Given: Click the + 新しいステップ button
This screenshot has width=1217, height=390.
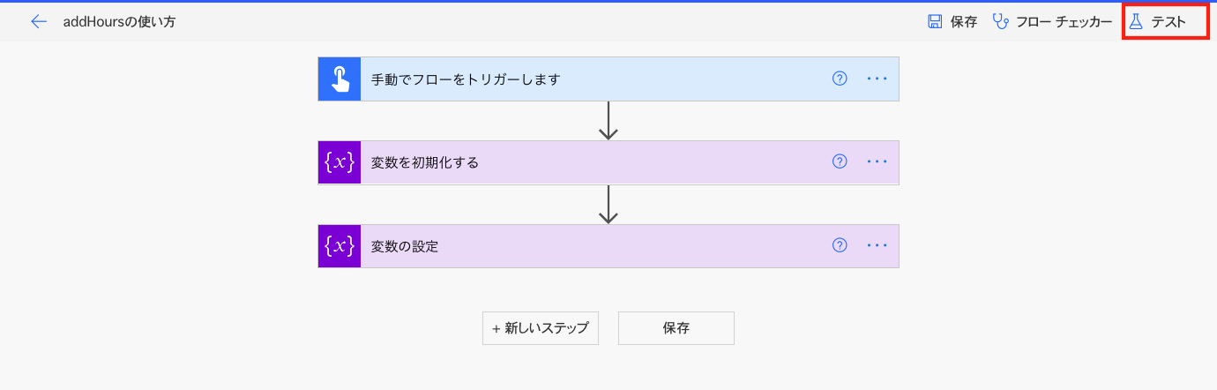Looking at the screenshot, I should [541, 328].
